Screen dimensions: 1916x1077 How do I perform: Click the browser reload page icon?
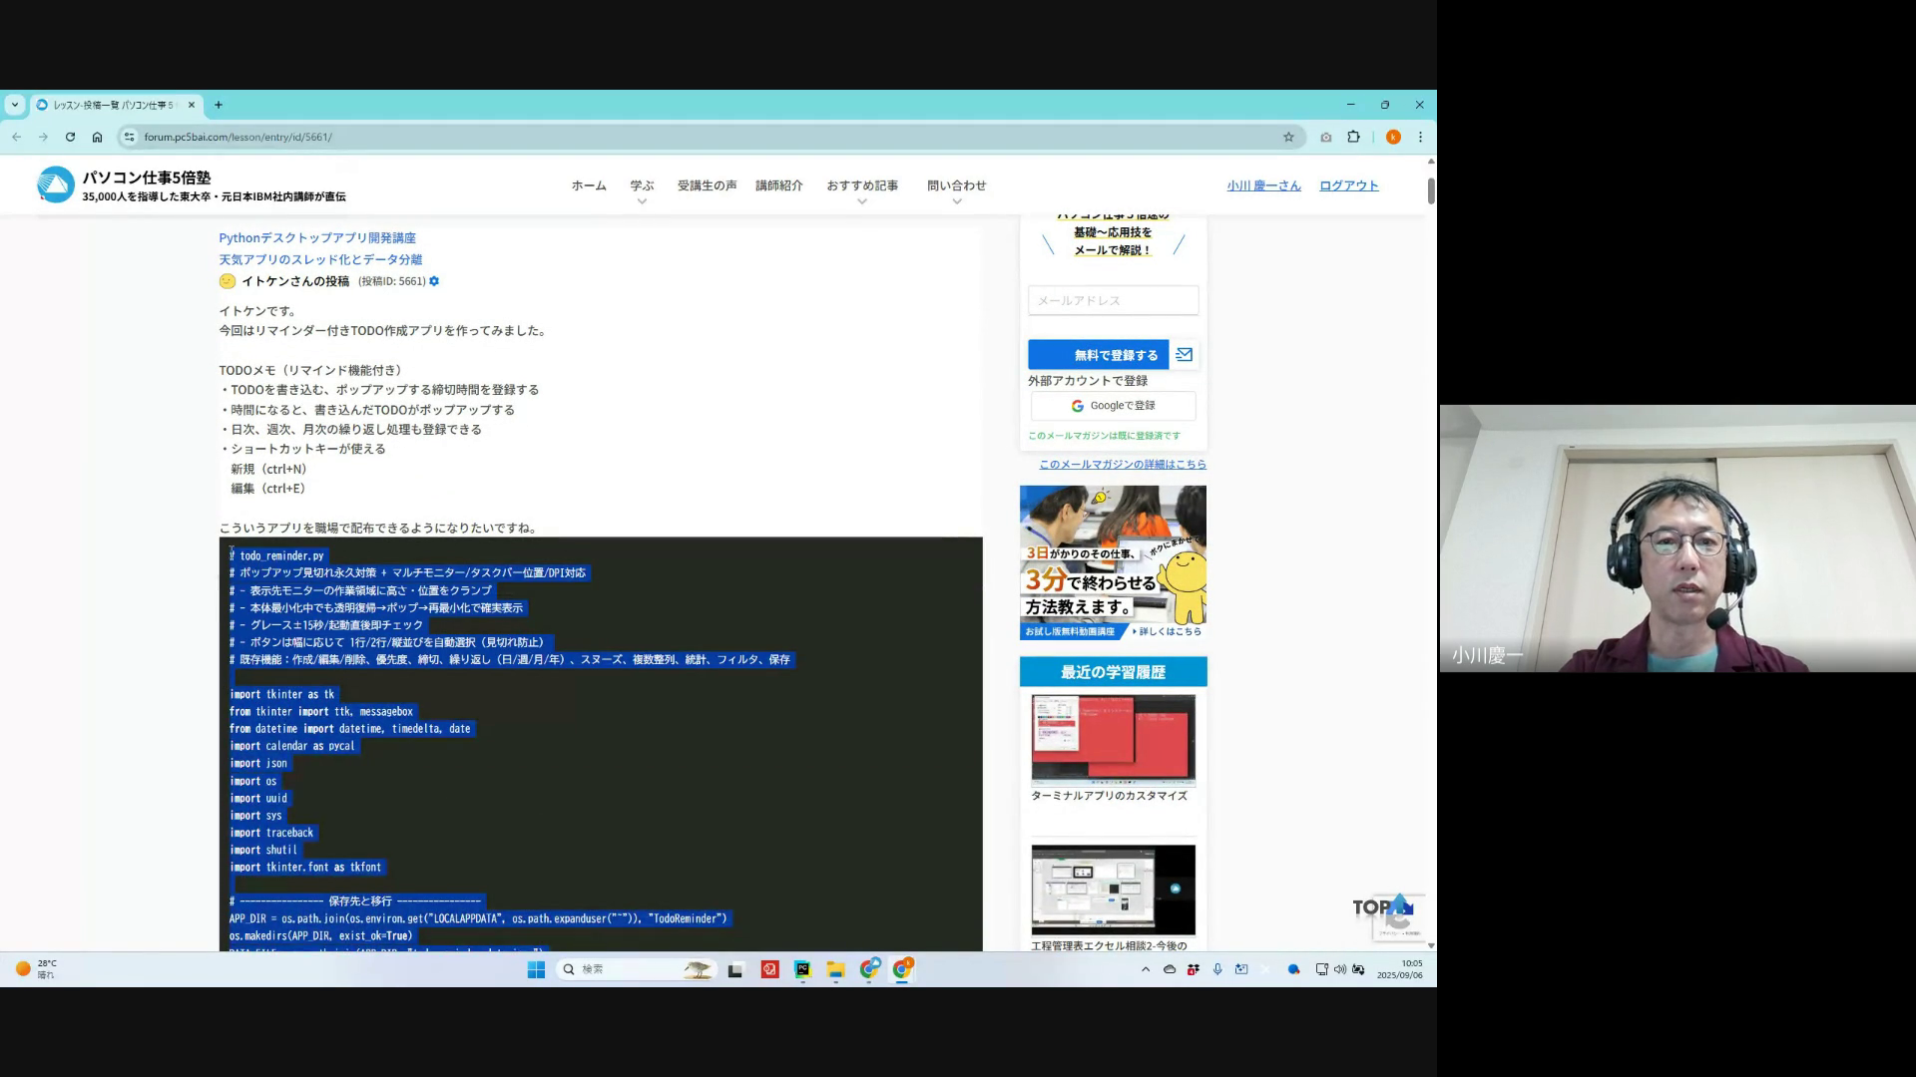pyautogui.click(x=70, y=137)
